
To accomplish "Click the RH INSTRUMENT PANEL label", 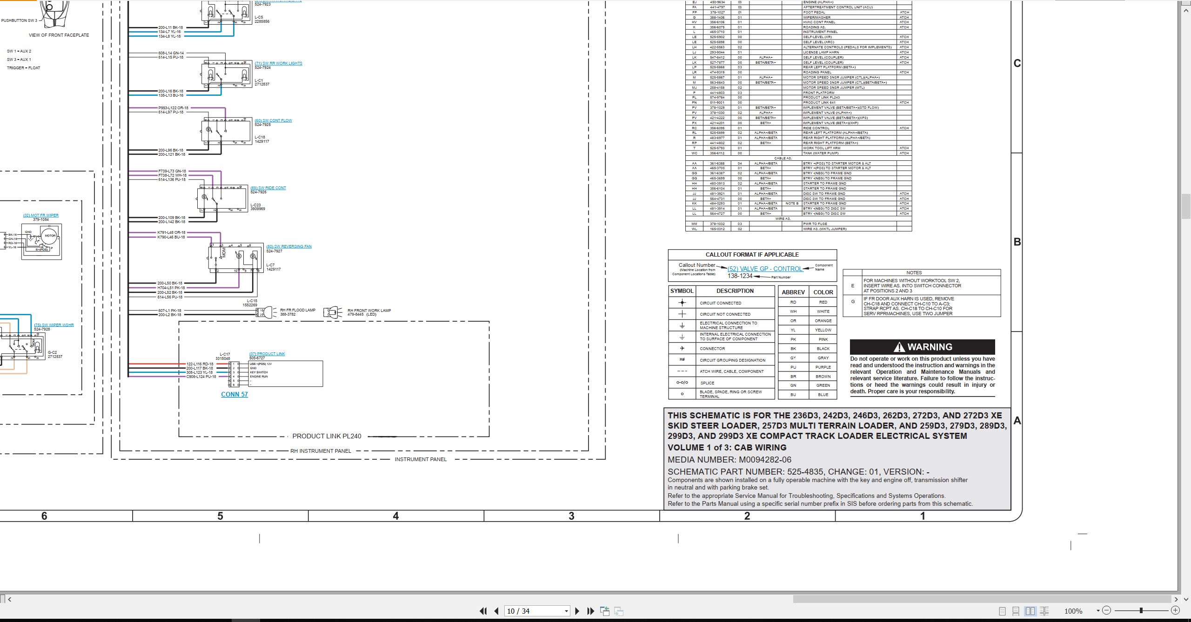I will (x=321, y=451).
